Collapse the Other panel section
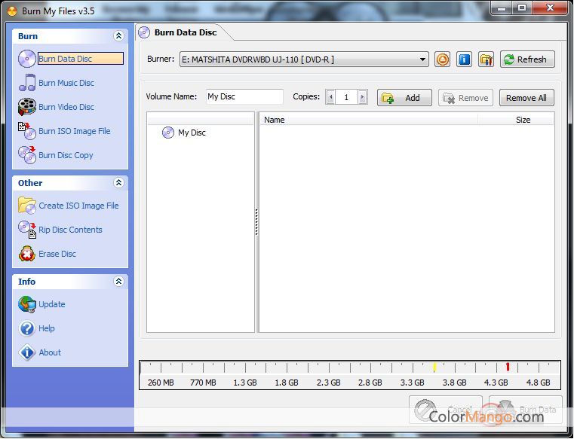Viewport: 574px width, 439px height. (118, 183)
